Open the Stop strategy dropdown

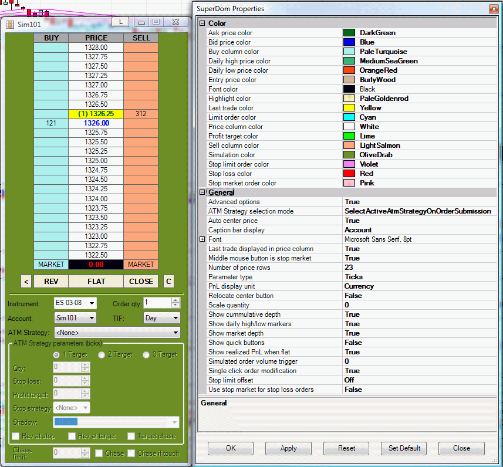coord(85,408)
